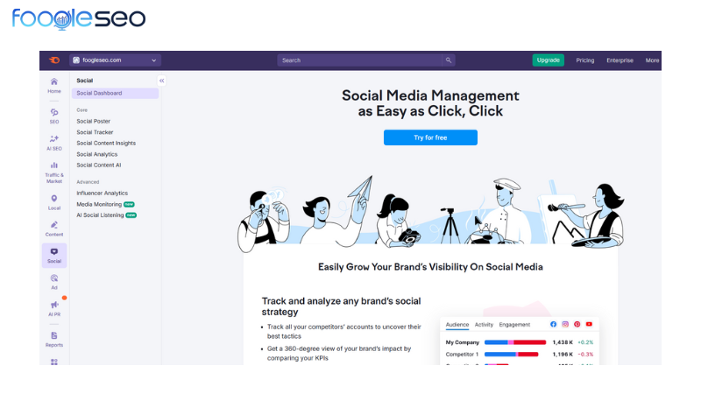
Task: Collapse the Social side panel
Action: click(162, 81)
